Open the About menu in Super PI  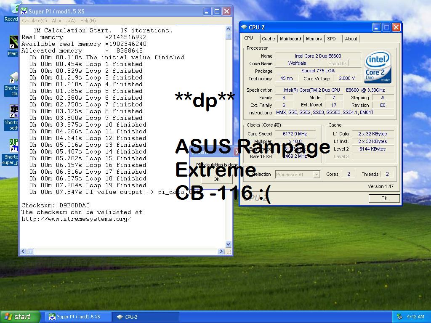[x=64, y=21]
